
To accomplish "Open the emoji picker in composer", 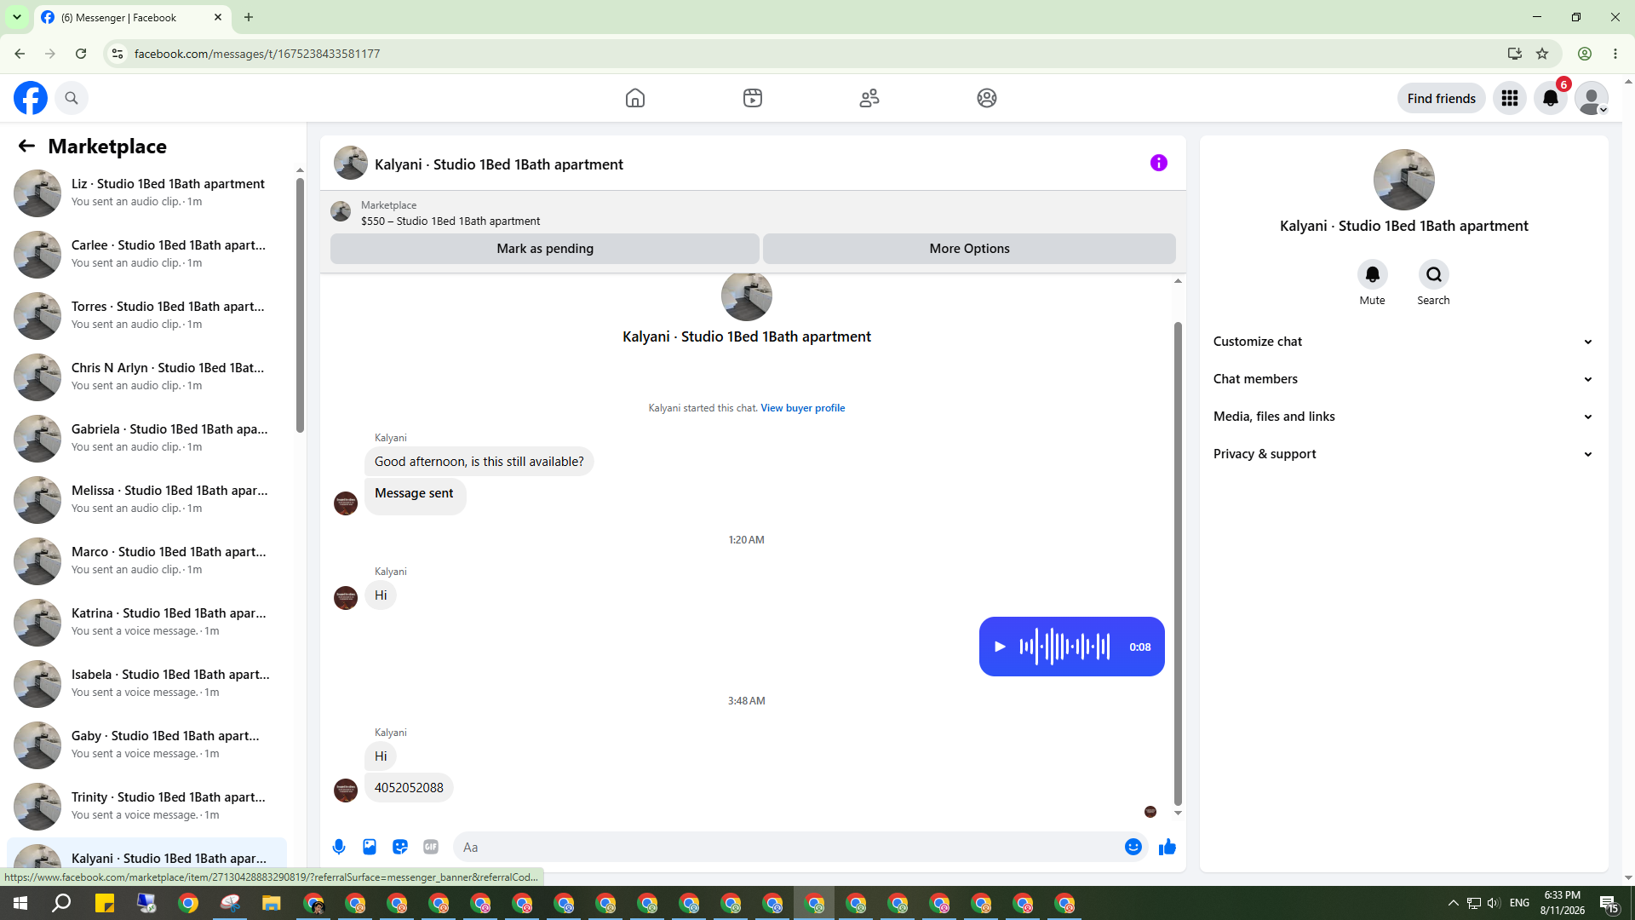I will coord(1133,847).
